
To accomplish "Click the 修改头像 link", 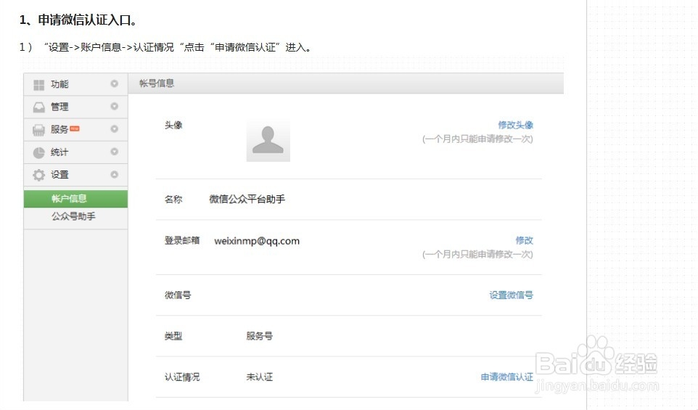I will [x=515, y=125].
